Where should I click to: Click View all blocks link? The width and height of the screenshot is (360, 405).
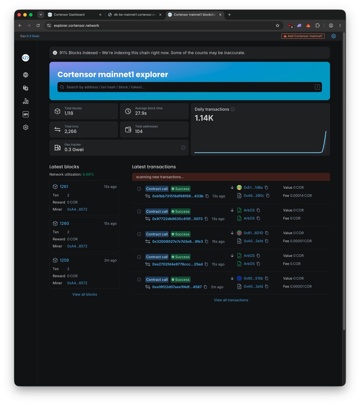click(x=85, y=295)
